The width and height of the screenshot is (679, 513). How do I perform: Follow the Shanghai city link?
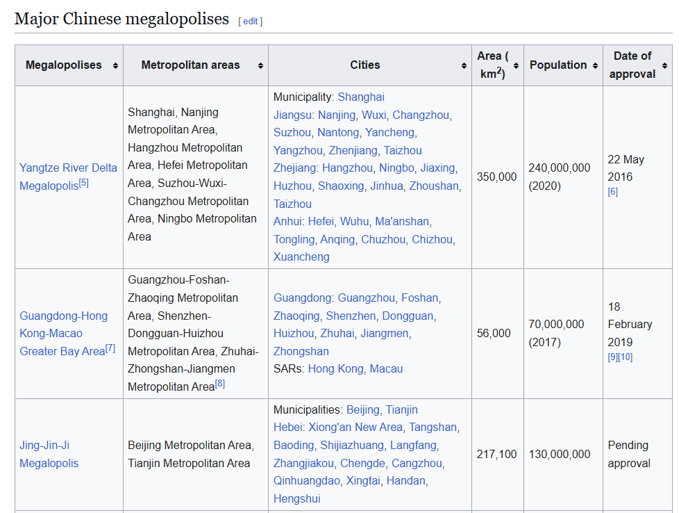pos(361,97)
